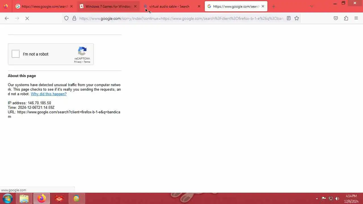View site security lock info
Viewport: 363px width, 204px height.
click(x=74, y=18)
